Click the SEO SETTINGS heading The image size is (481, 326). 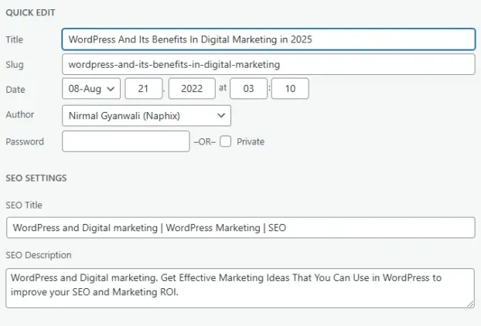click(36, 178)
